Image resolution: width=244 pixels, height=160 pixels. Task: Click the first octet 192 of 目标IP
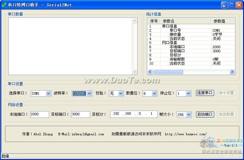pos(116,113)
